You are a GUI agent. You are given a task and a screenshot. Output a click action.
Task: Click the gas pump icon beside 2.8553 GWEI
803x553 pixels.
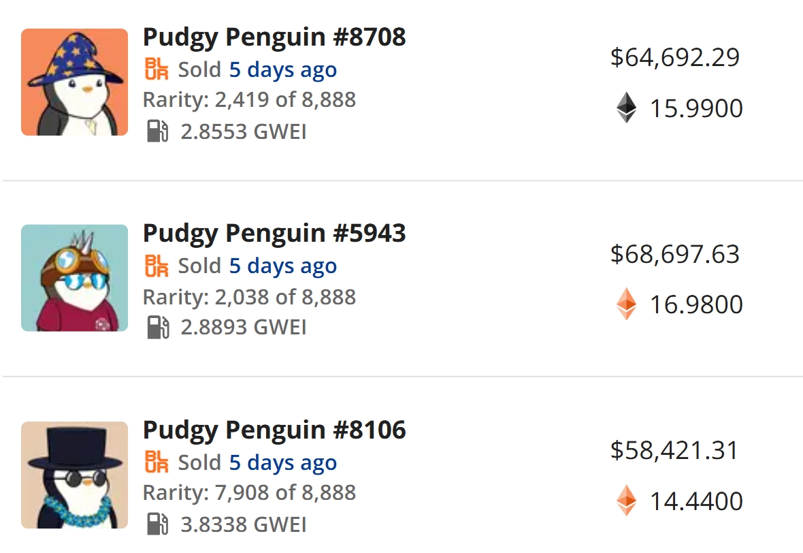coord(157,131)
